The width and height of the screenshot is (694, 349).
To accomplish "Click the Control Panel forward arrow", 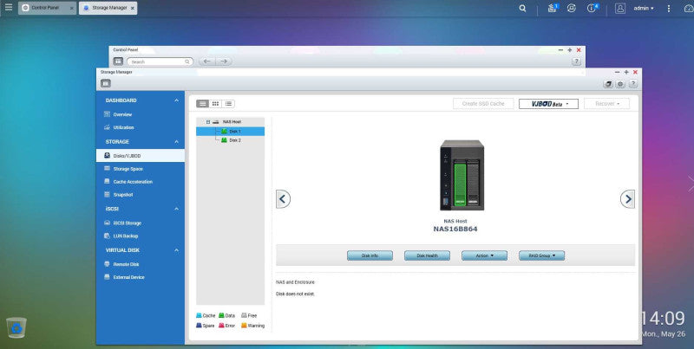I will click(x=224, y=61).
